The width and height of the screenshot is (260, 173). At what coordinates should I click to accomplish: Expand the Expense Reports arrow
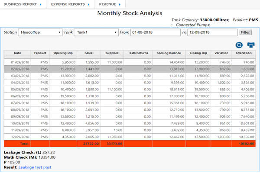click(88, 4)
